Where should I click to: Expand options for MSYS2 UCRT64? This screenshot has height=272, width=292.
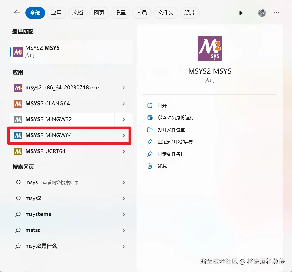tap(124, 152)
